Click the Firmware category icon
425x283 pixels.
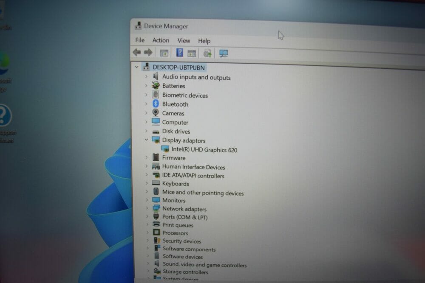[156, 157]
